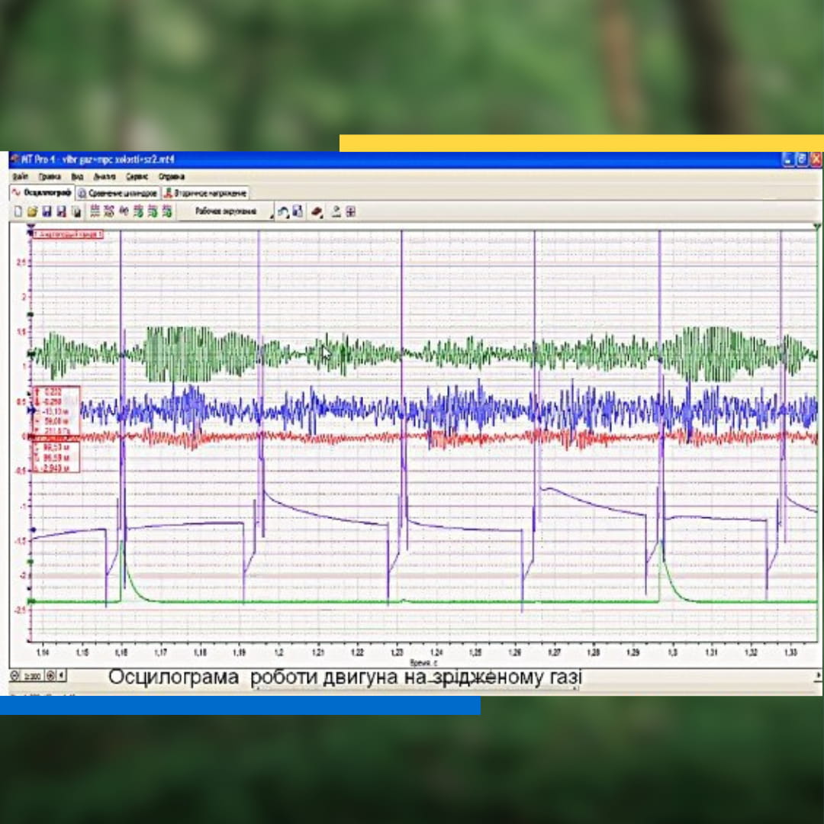Click the Open folder icon
The width and height of the screenshot is (824, 824).
click(32, 211)
